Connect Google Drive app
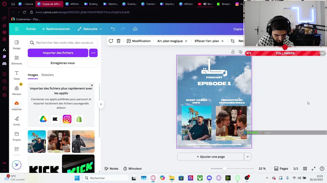 coord(43,119)
